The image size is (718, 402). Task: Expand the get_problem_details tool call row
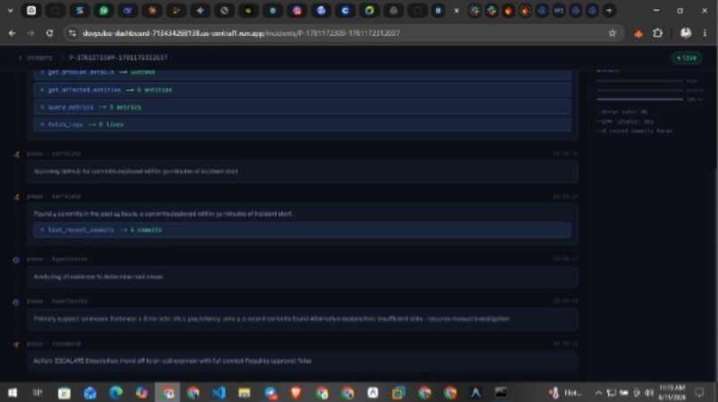pyautogui.click(x=302, y=73)
